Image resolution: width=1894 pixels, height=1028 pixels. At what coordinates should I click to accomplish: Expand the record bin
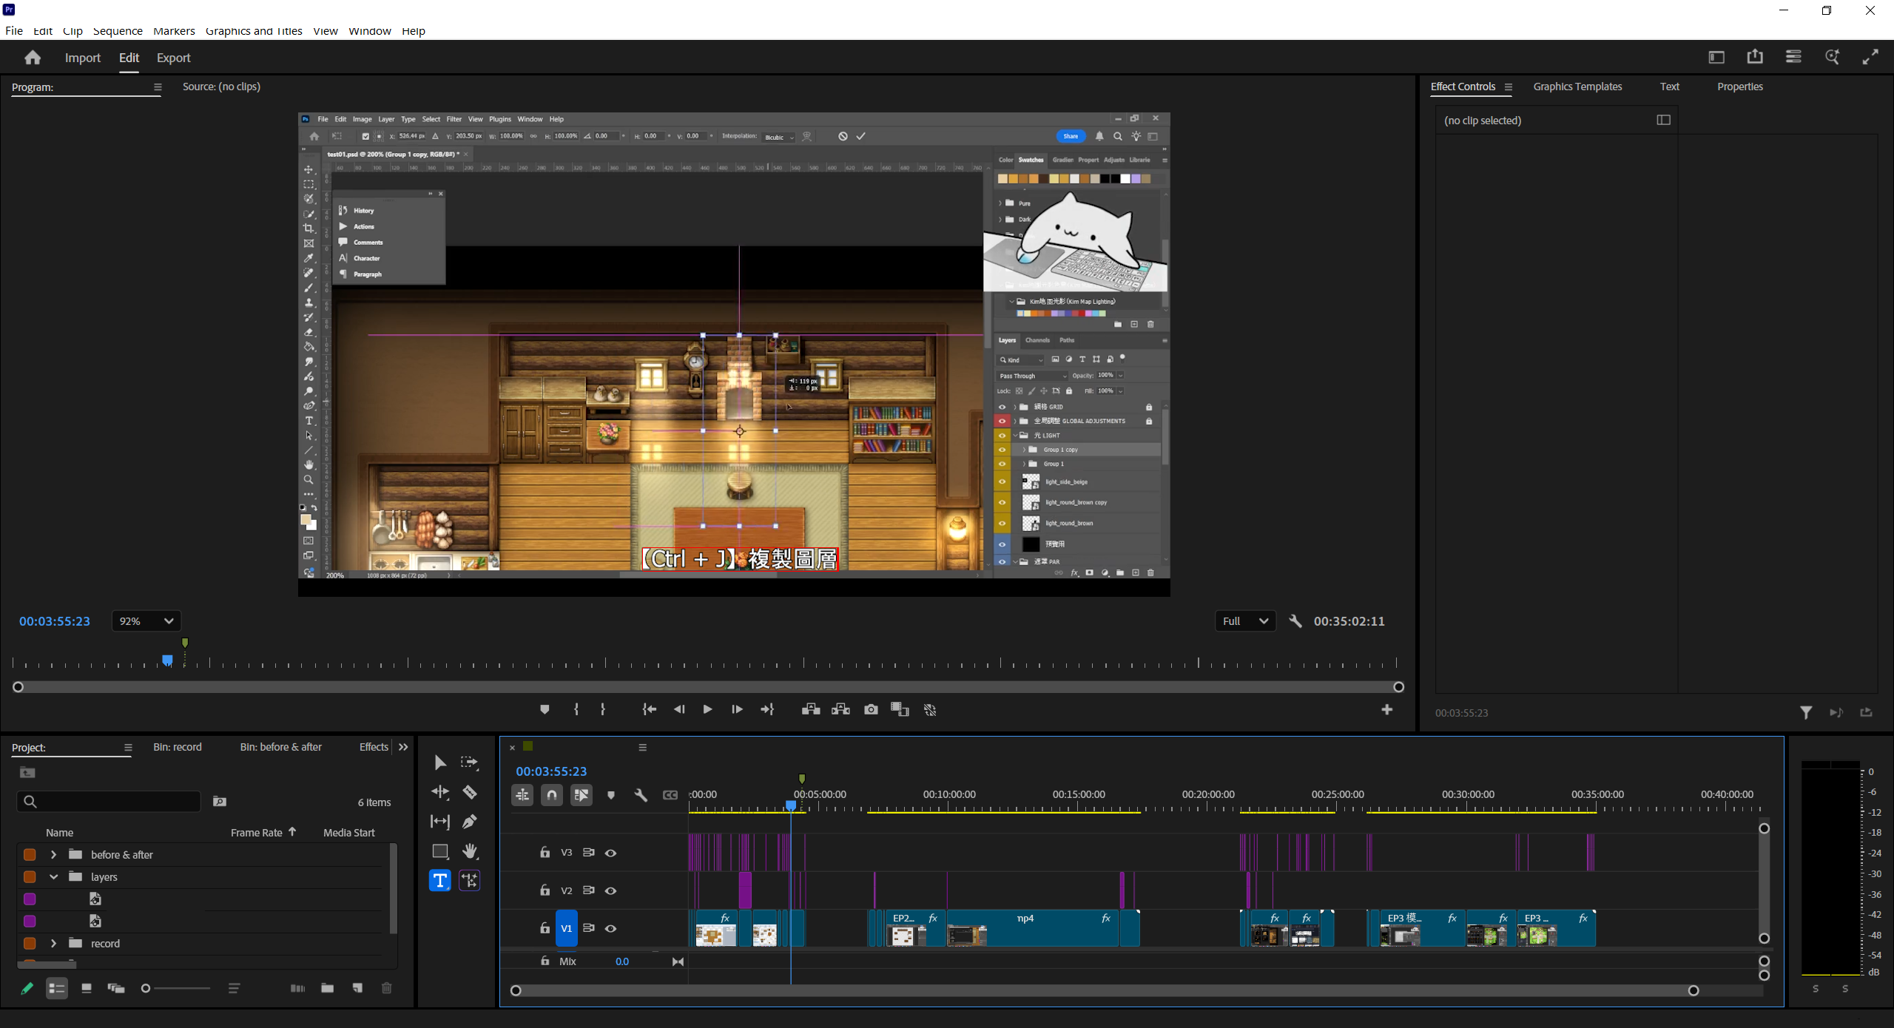pos(53,944)
